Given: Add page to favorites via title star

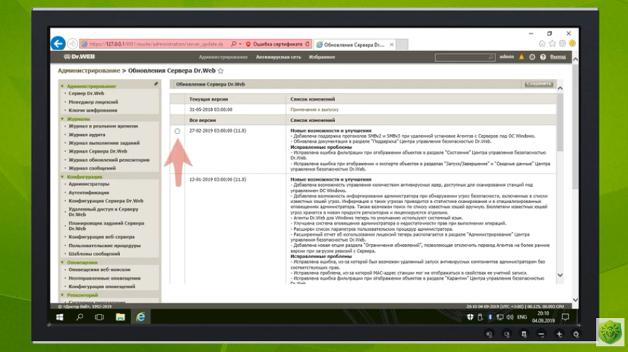Looking at the screenshot, I should coord(221,71).
